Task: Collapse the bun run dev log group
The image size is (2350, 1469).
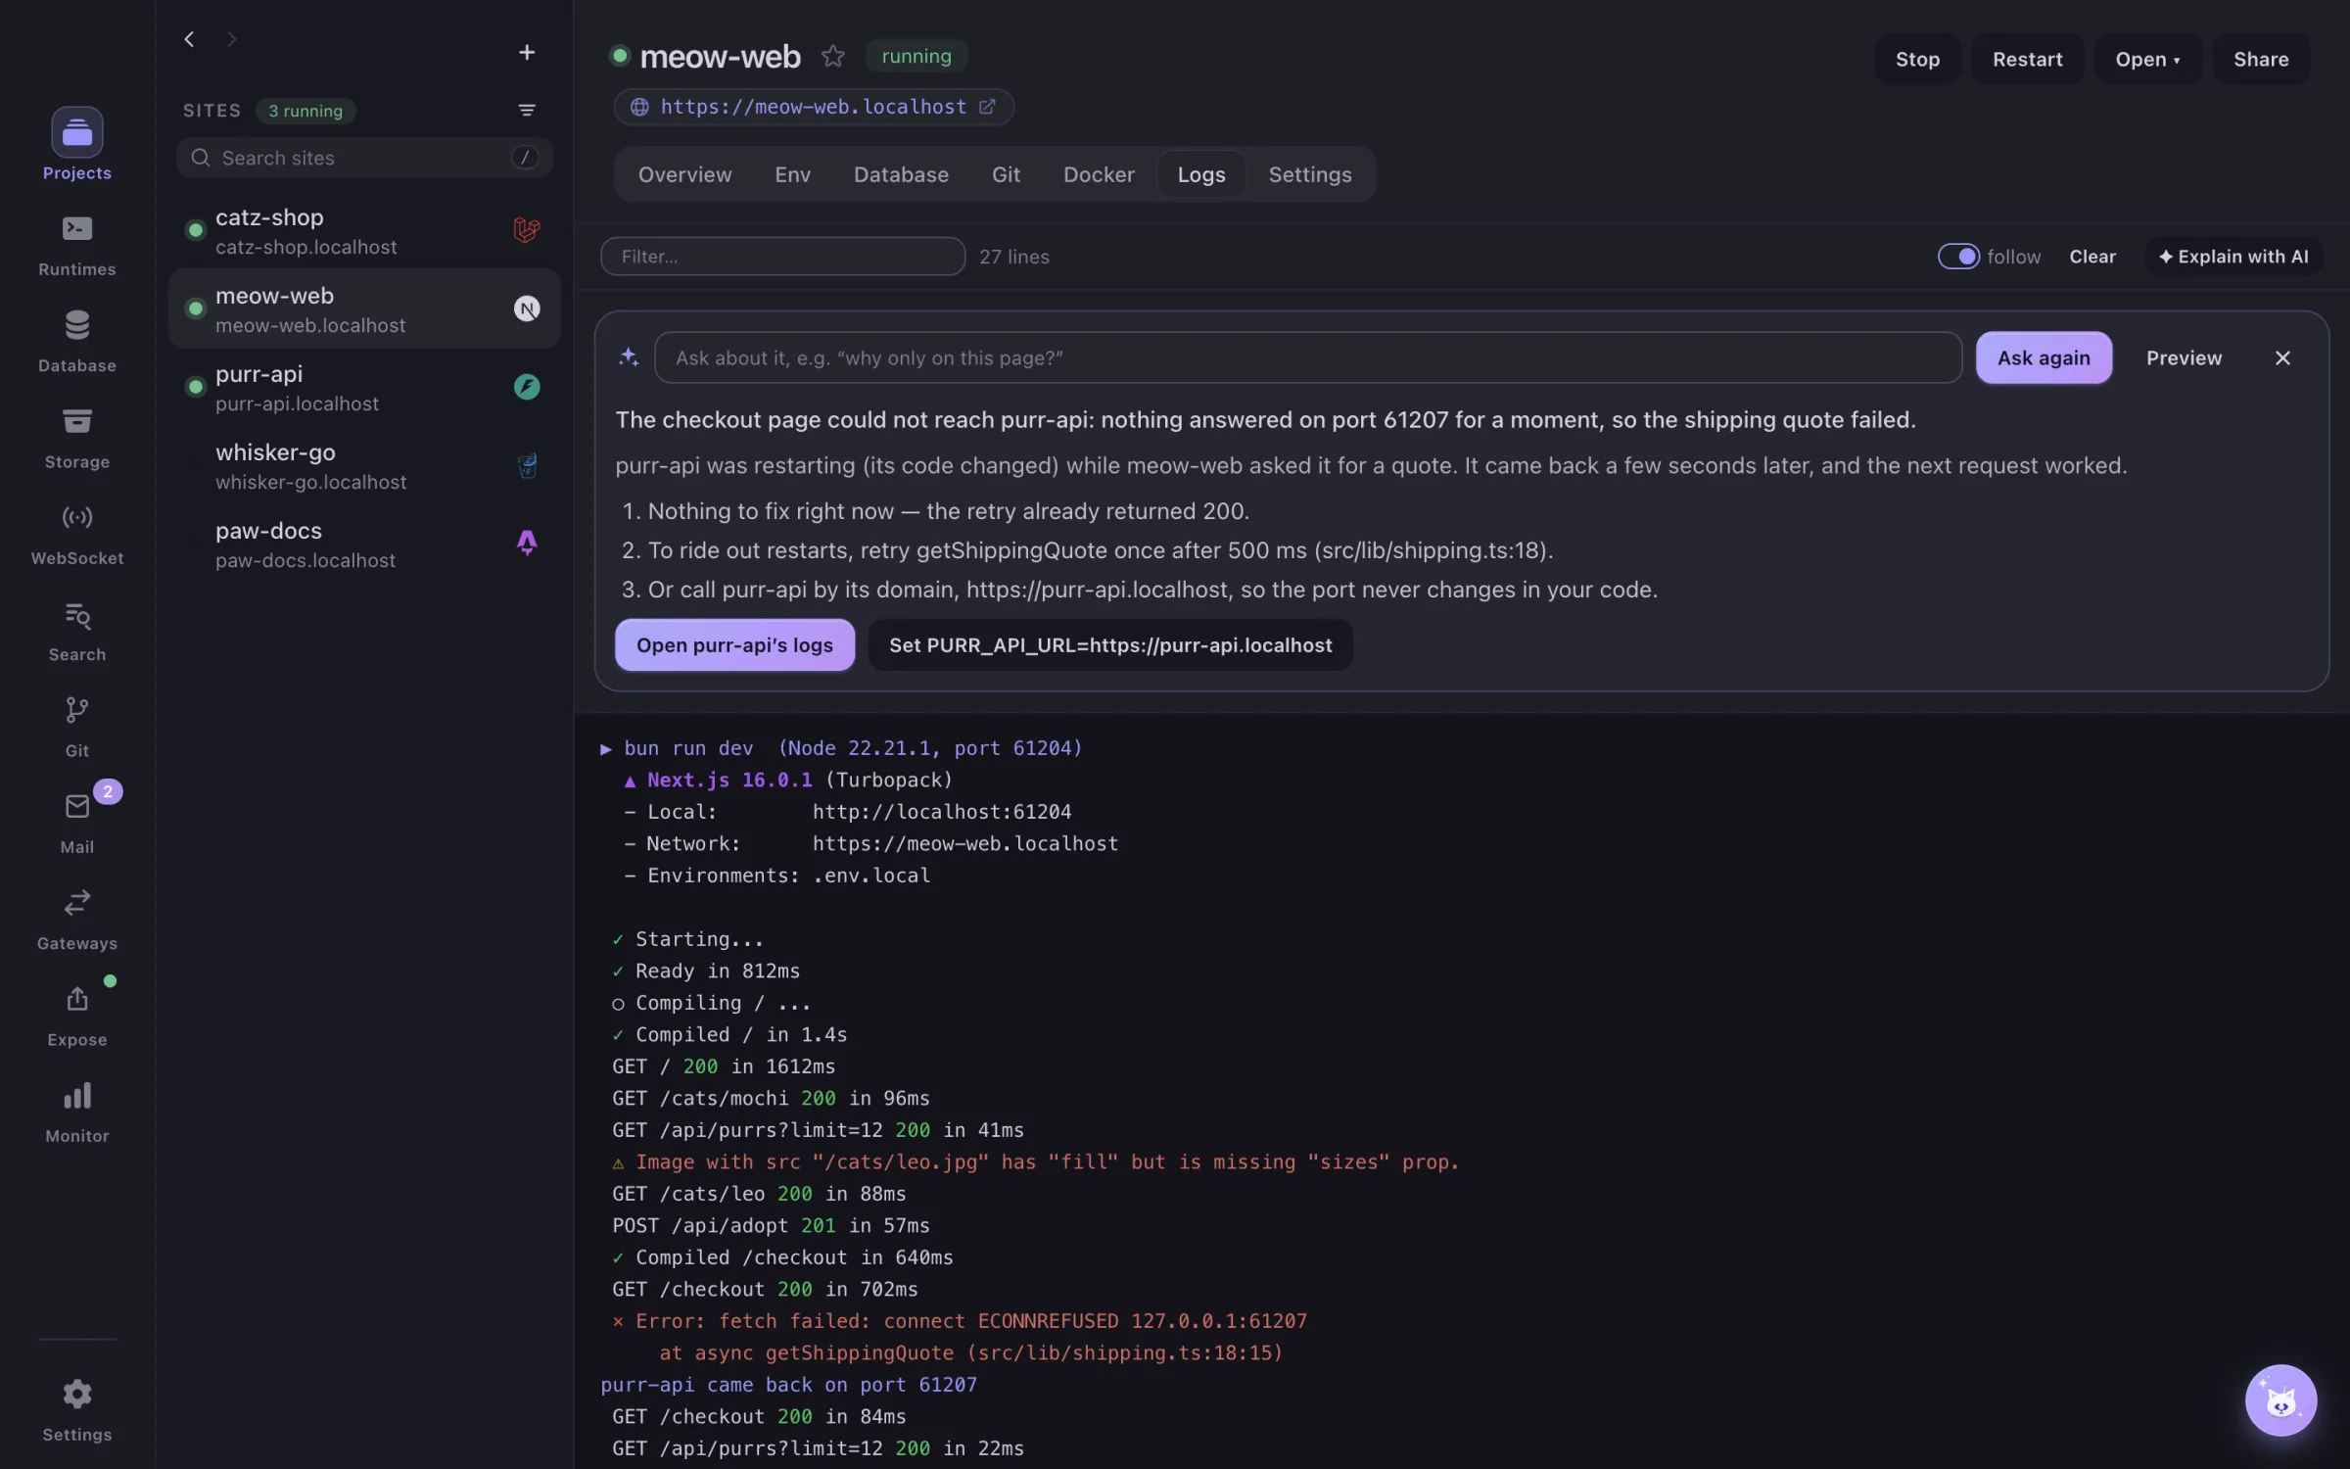Action: (605, 748)
